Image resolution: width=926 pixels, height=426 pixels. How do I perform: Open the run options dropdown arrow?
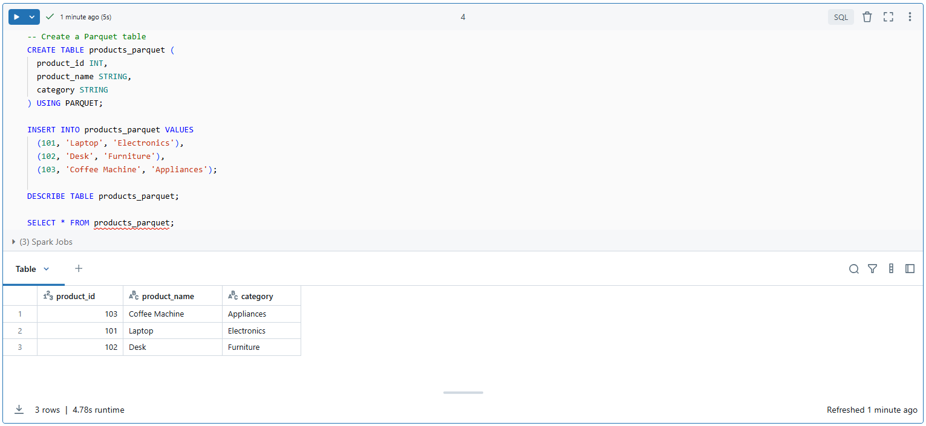click(x=32, y=17)
